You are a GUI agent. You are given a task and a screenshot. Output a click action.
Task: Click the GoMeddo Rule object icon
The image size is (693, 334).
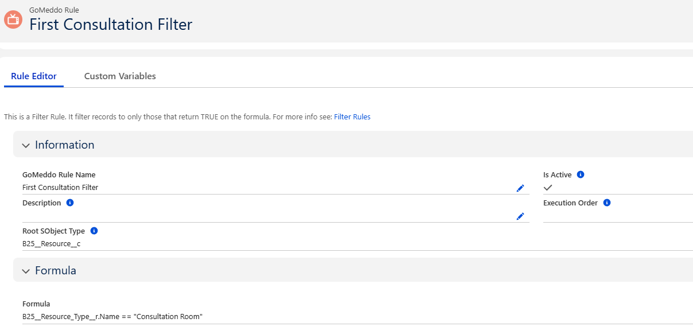click(x=13, y=20)
